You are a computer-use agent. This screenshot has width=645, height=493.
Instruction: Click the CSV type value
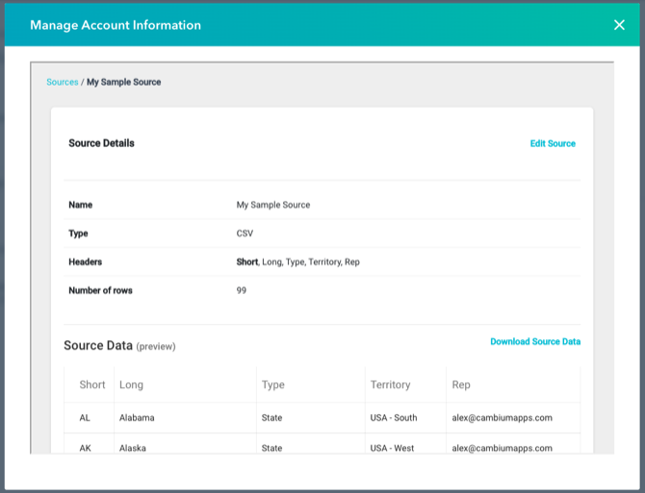pyautogui.click(x=245, y=234)
